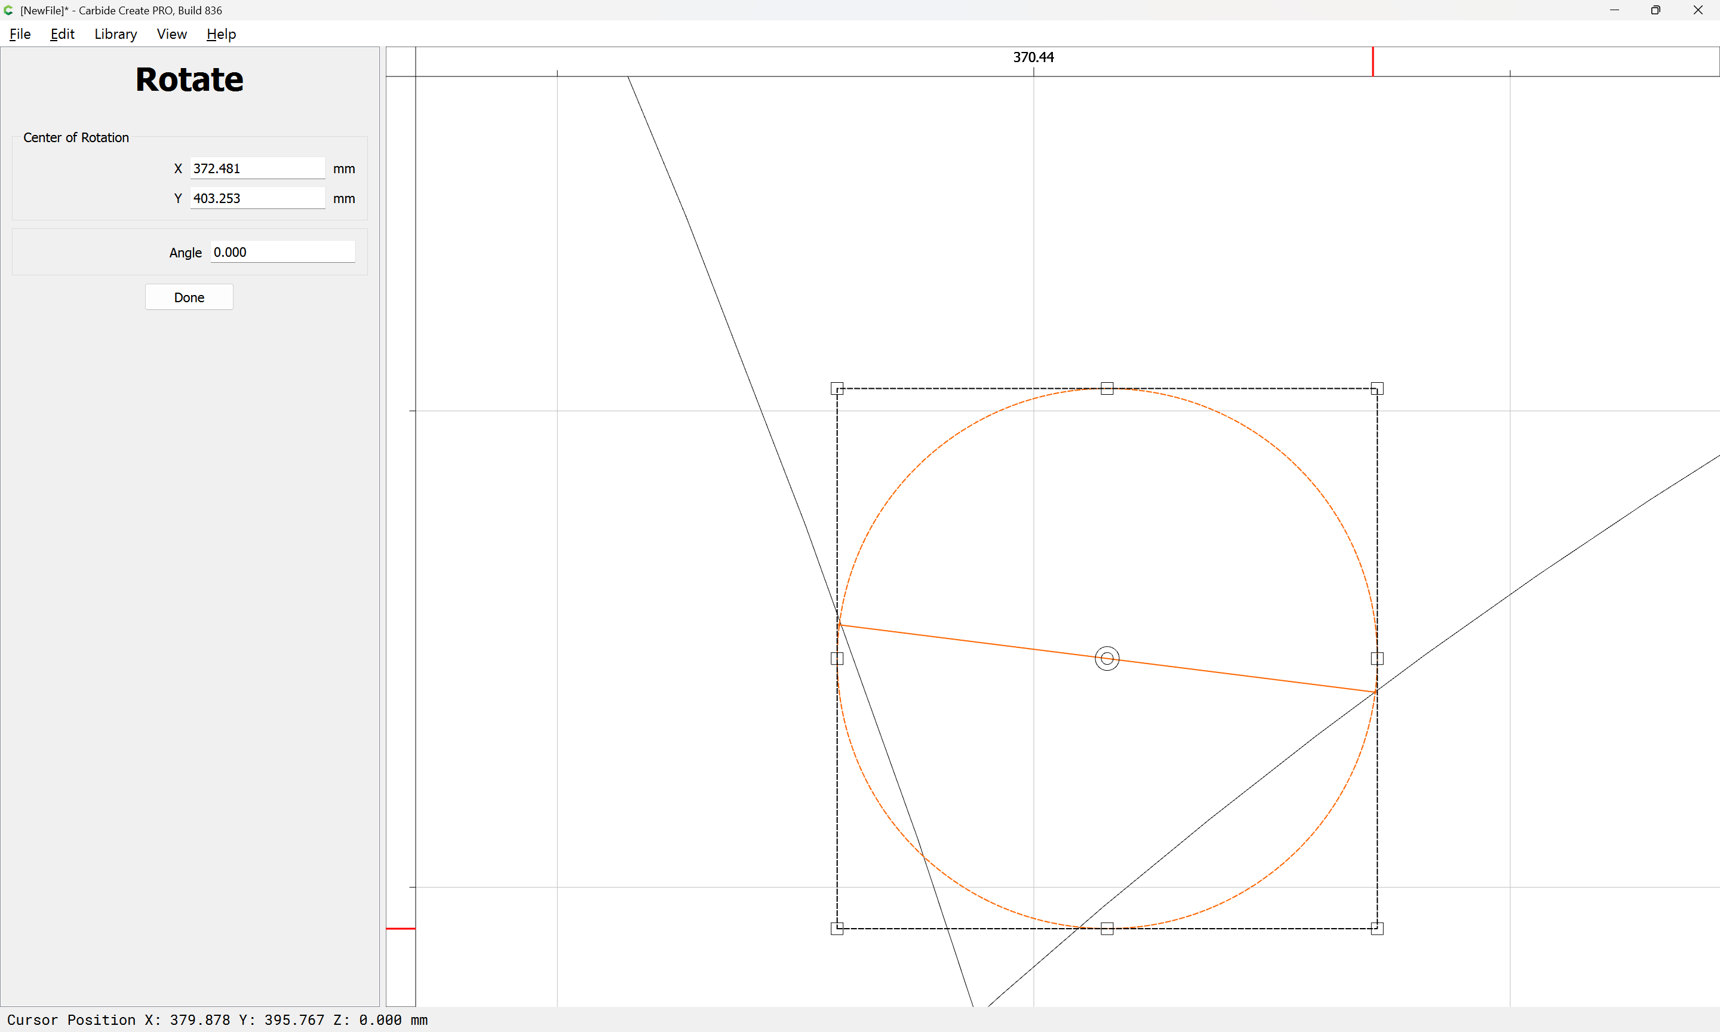Open the View menu
This screenshot has width=1720, height=1032.
[172, 34]
